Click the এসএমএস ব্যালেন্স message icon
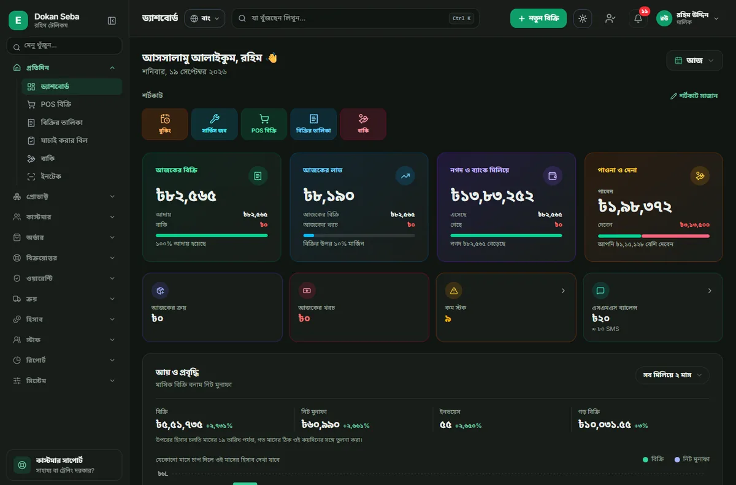The width and height of the screenshot is (736, 485). (600, 290)
